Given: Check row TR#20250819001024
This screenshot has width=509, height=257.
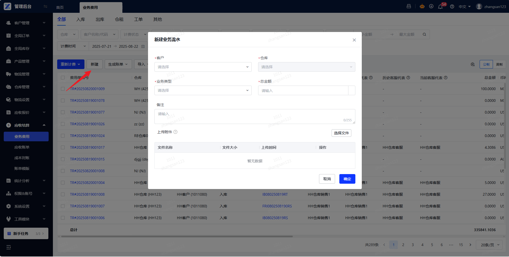Looking at the screenshot, I should coord(63,136).
